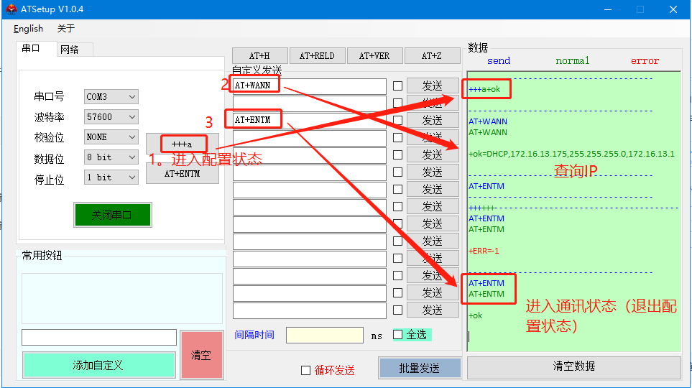The height and width of the screenshot is (388, 692).
Task: Tick the checkbox beside the AT+WANN row
Action: [x=397, y=86]
